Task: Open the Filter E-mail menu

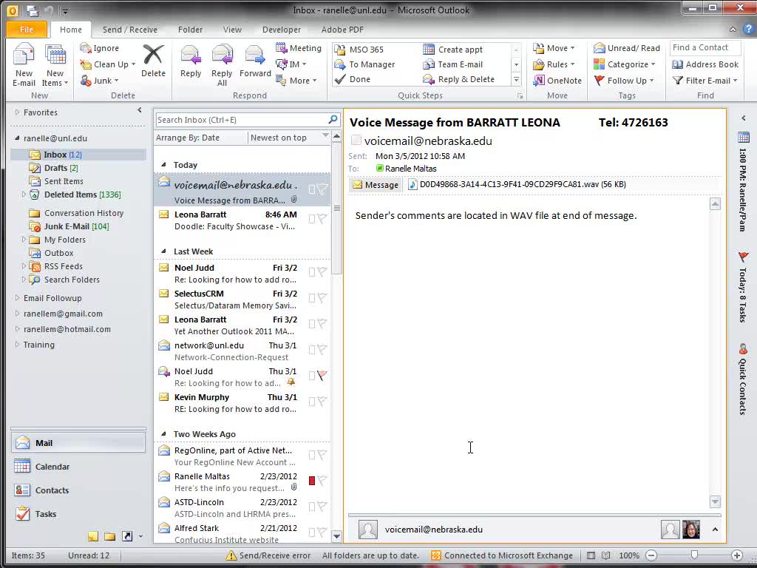Action: coord(705,81)
